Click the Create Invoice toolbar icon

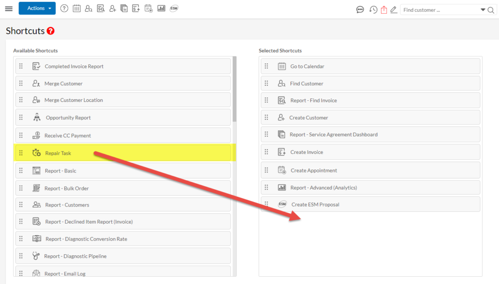pos(136,8)
